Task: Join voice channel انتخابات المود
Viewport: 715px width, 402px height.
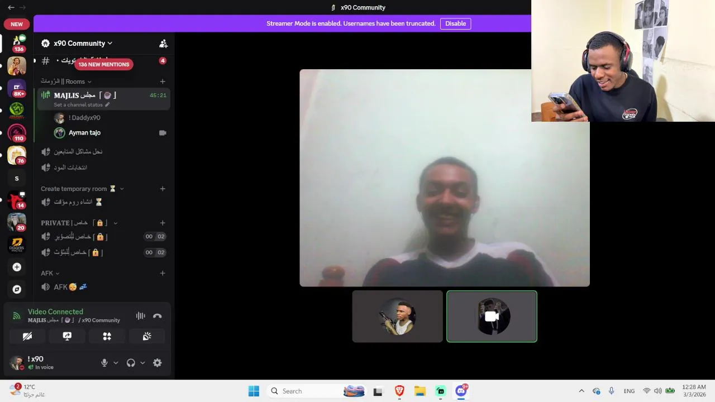Action: click(x=103, y=167)
